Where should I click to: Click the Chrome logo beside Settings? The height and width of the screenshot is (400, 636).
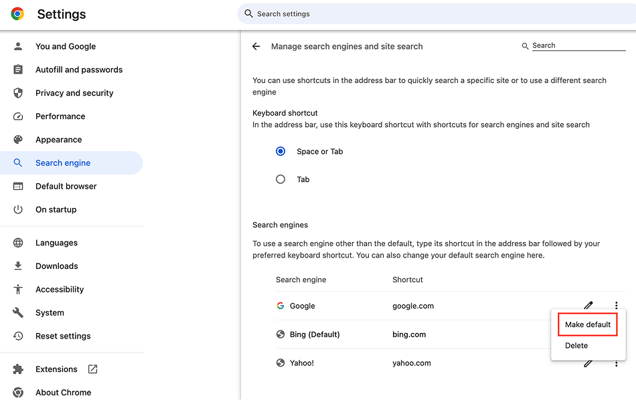pyautogui.click(x=17, y=14)
